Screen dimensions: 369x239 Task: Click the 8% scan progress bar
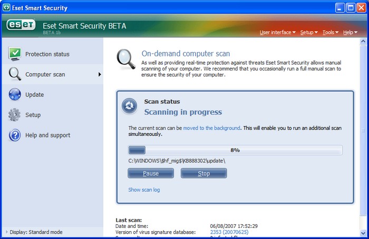pyautogui.click(x=235, y=150)
